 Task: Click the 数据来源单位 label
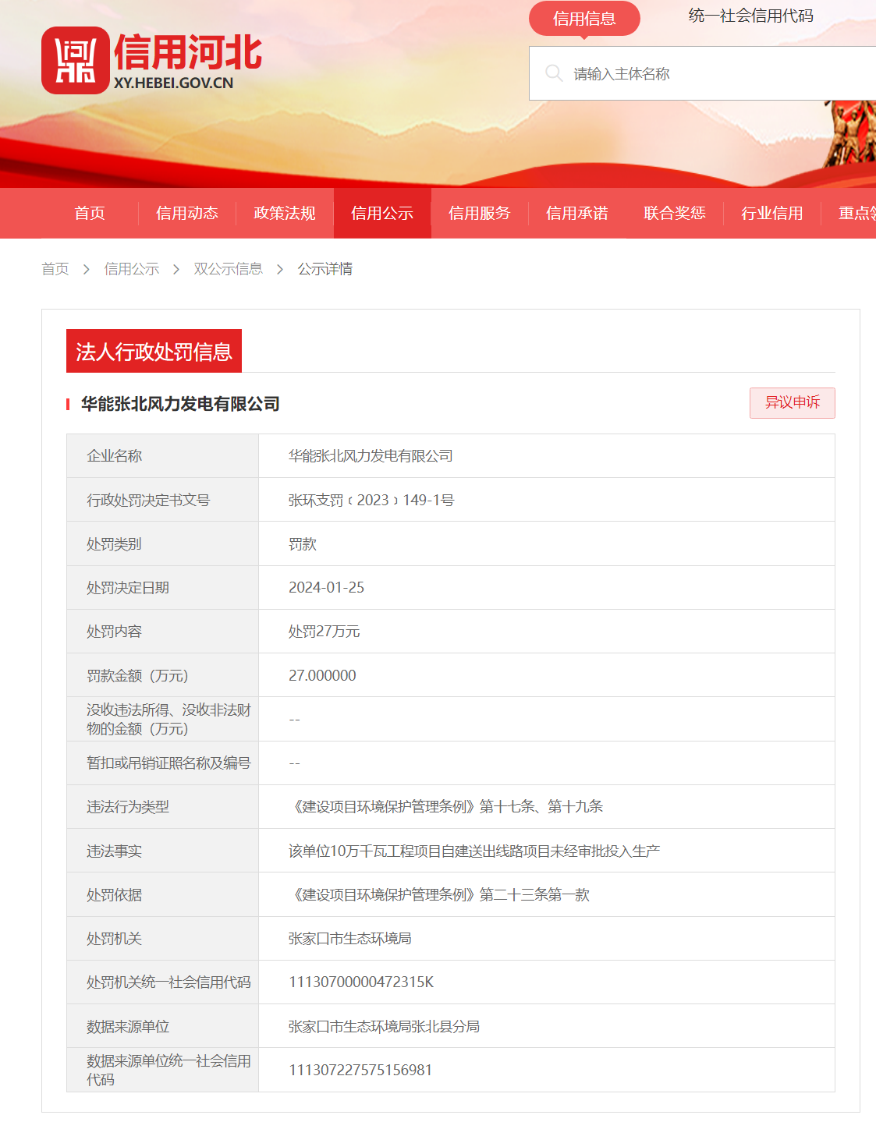click(x=128, y=1026)
